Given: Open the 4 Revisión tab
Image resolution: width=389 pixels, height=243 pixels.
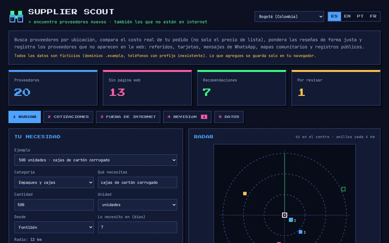Looking at the screenshot, I should pos(187,117).
